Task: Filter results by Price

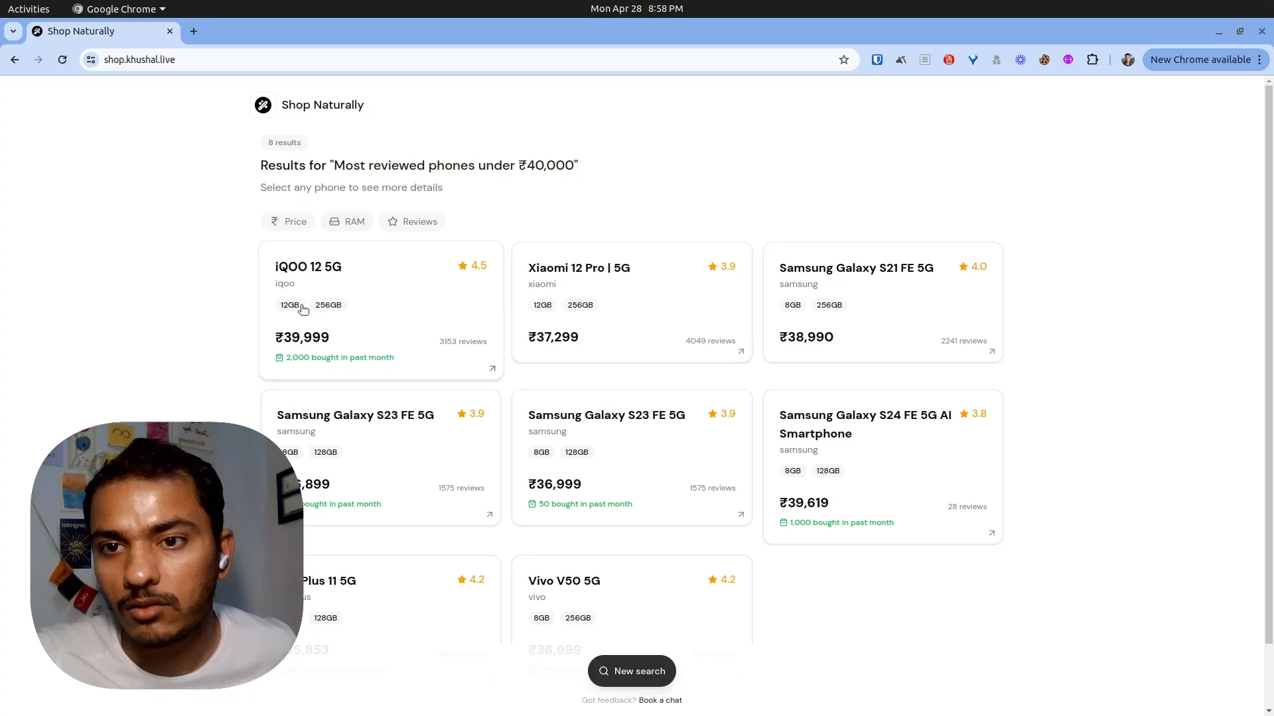Action: pyautogui.click(x=288, y=221)
